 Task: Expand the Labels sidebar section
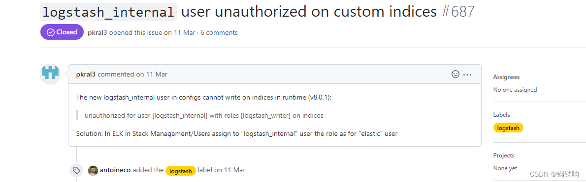pos(501,115)
